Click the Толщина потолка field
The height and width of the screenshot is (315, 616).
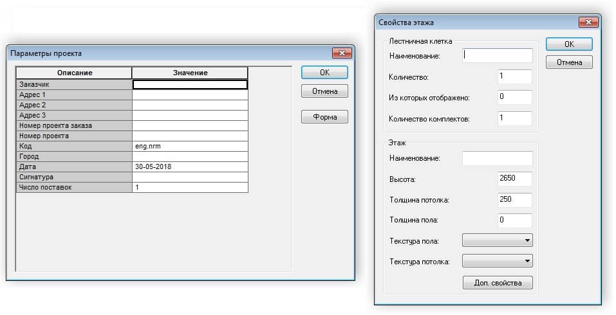pos(515,199)
